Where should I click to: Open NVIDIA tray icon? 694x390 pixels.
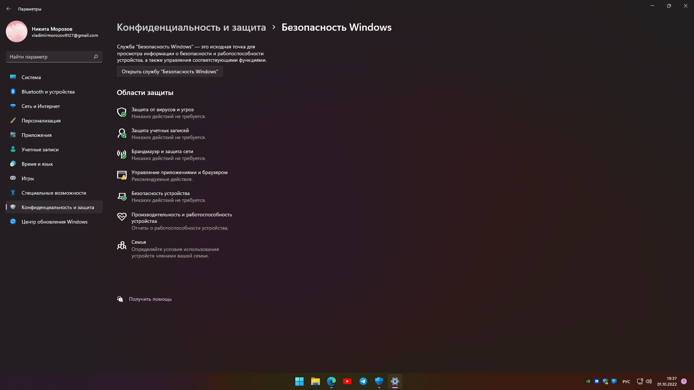588,381
